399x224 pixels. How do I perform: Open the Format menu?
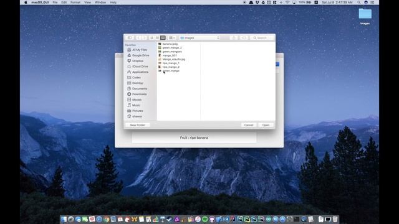(75, 2)
